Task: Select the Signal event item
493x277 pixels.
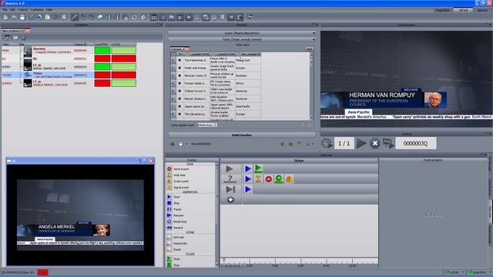Action: coord(192,188)
